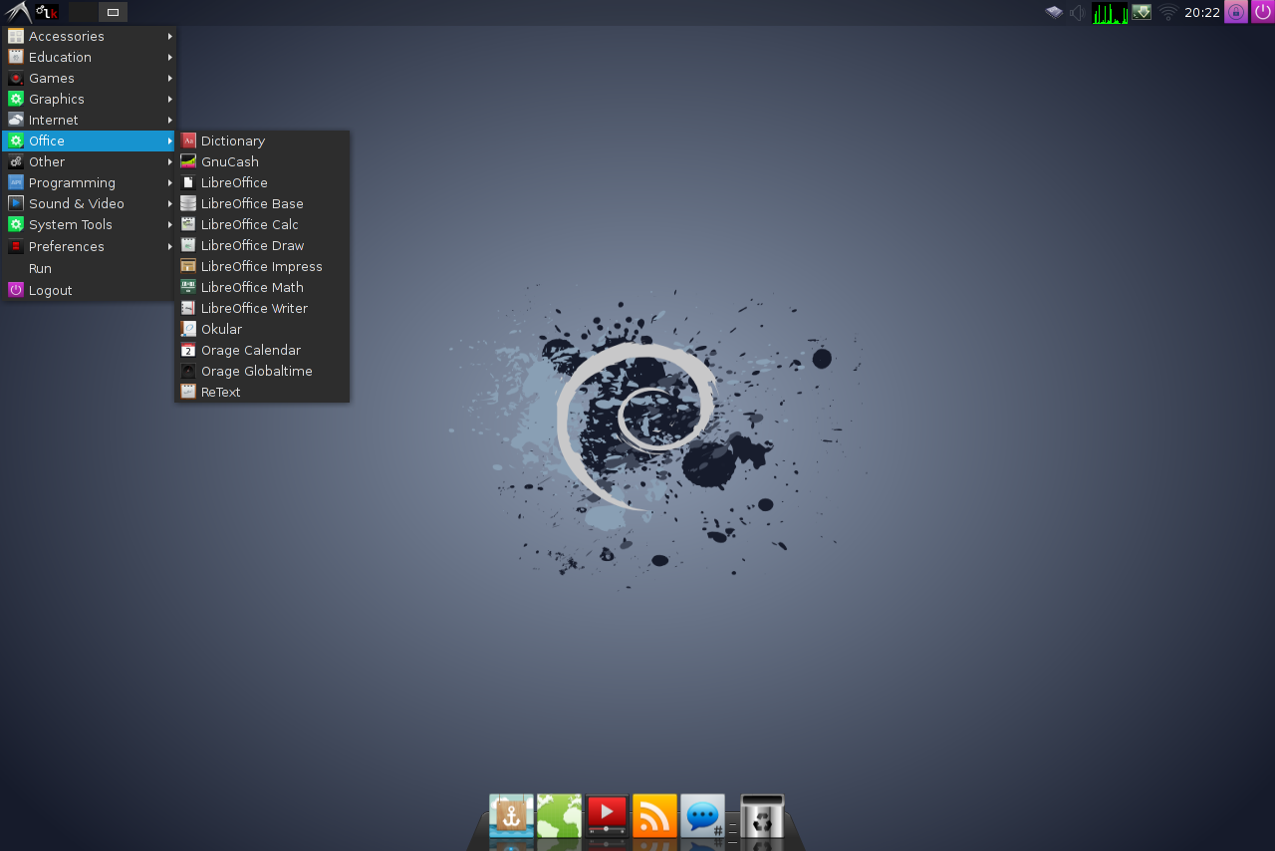1275x851 pixels.
Task: Open the green CPU usage graph
Action: [x=1110, y=12]
